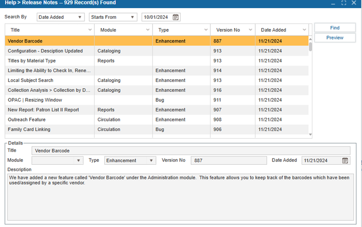Select the Vendor Barcode row

click(156, 41)
